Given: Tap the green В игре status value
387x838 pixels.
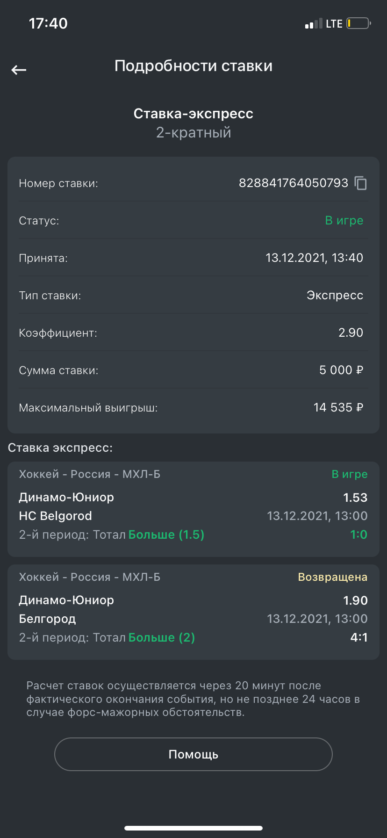Looking at the screenshot, I should tap(344, 220).
